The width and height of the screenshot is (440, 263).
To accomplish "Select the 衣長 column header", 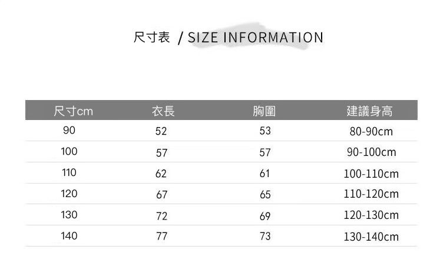I will pos(163,111).
